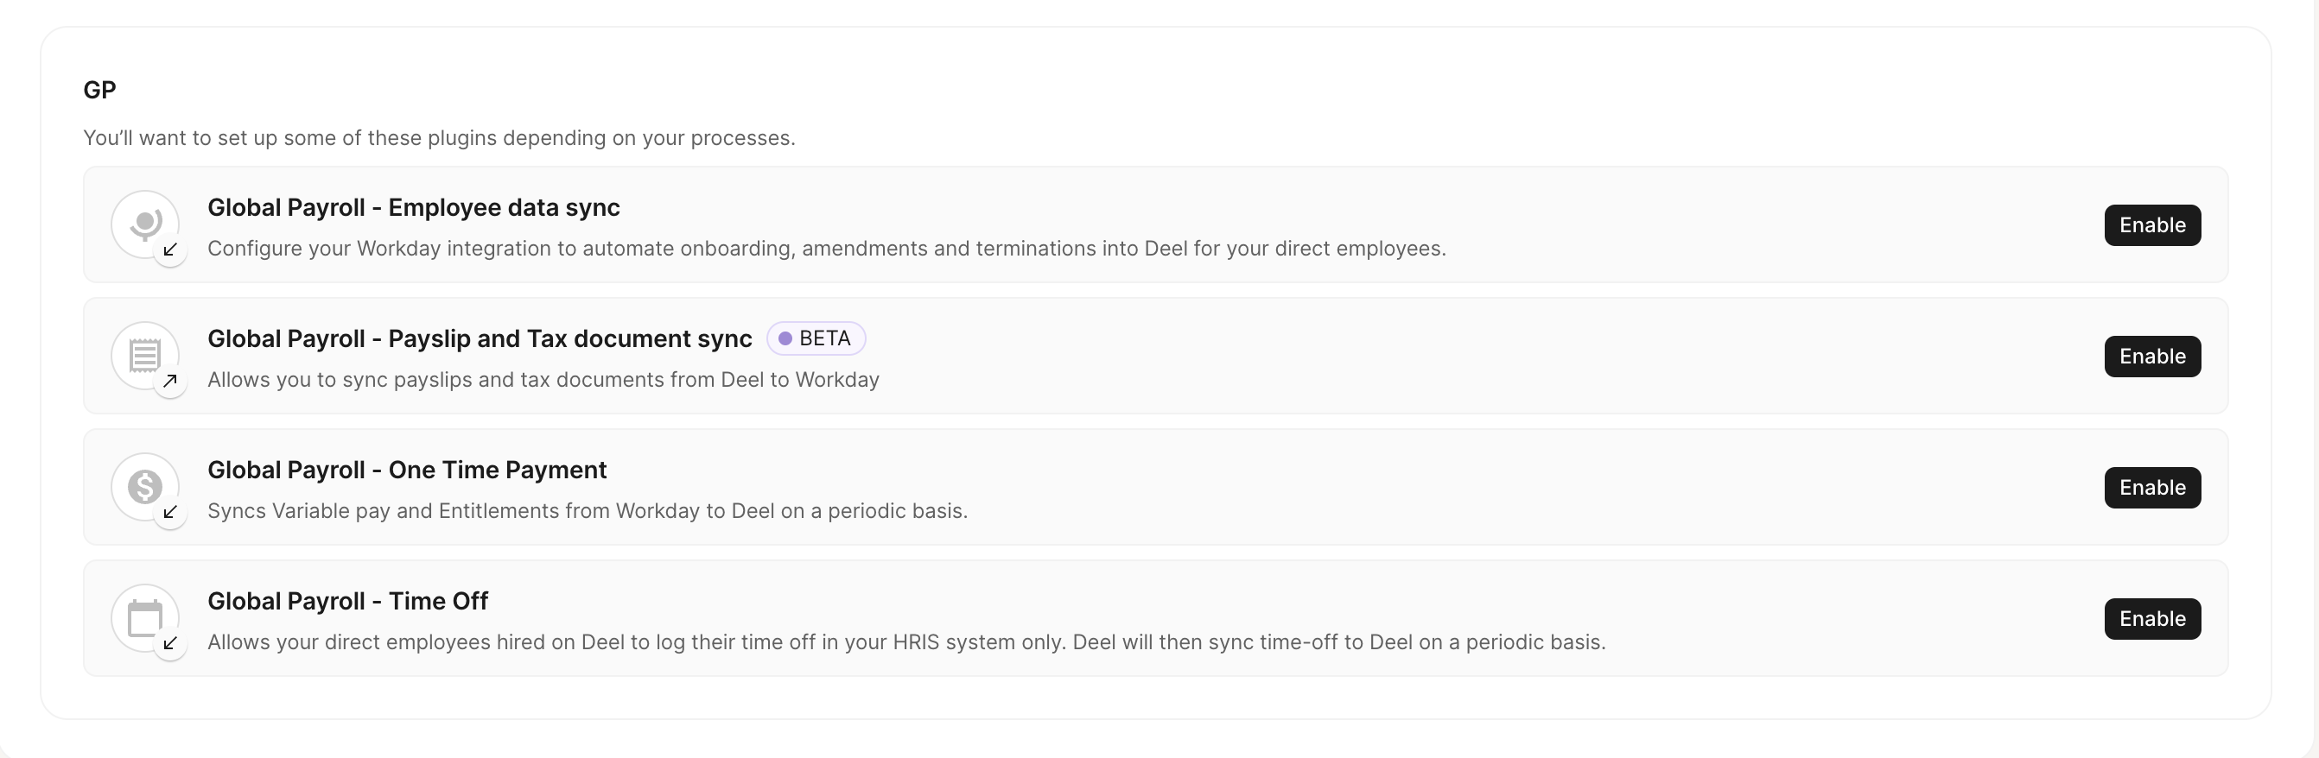Click the GP section heading
This screenshot has width=2319, height=758.
tap(100, 90)
